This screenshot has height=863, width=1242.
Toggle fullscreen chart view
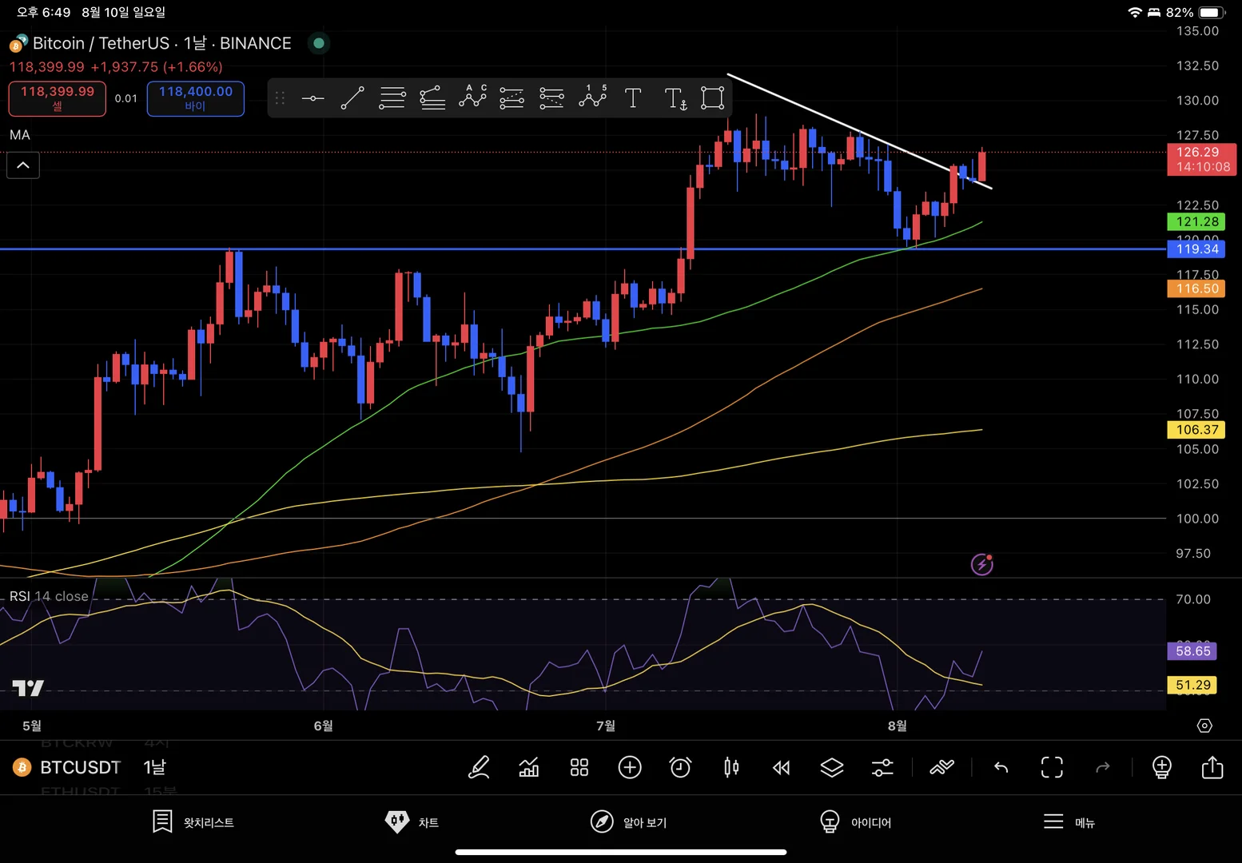click(x=1052, y=768)
